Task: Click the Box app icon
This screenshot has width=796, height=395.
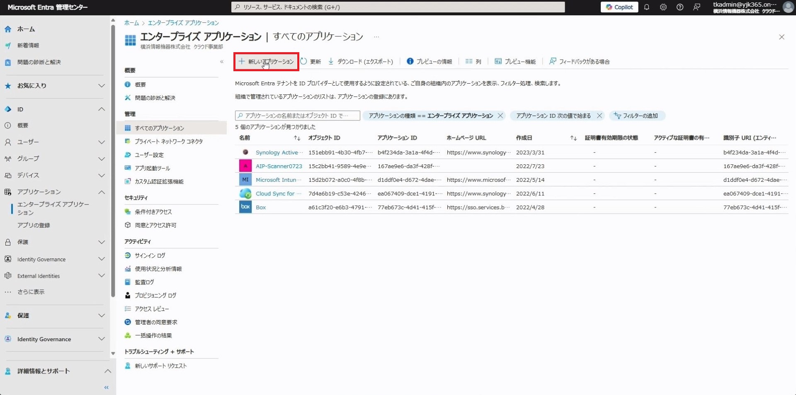Action: point(245,207)
